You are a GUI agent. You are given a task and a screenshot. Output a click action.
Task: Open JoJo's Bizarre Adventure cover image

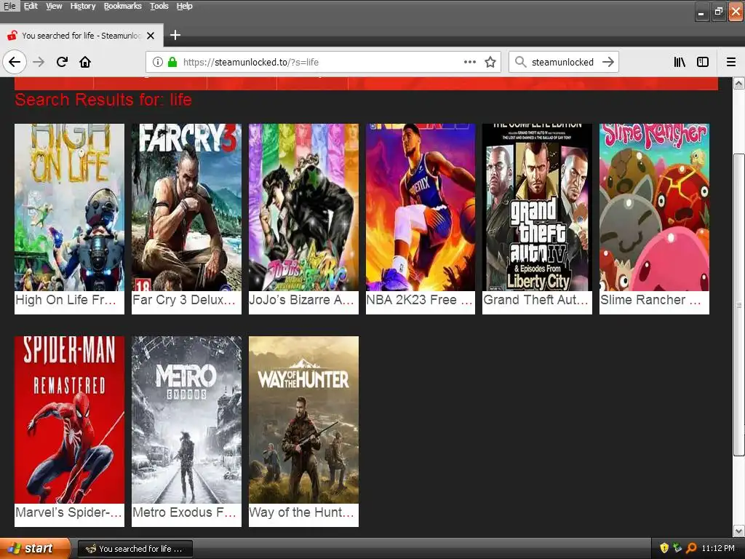point(303,207)
